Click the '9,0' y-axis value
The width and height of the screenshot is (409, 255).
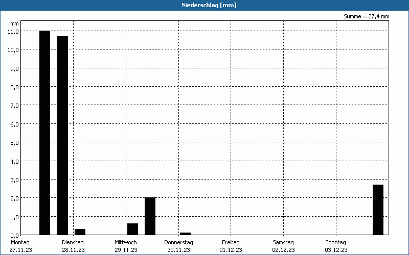(x=14, y=69)
